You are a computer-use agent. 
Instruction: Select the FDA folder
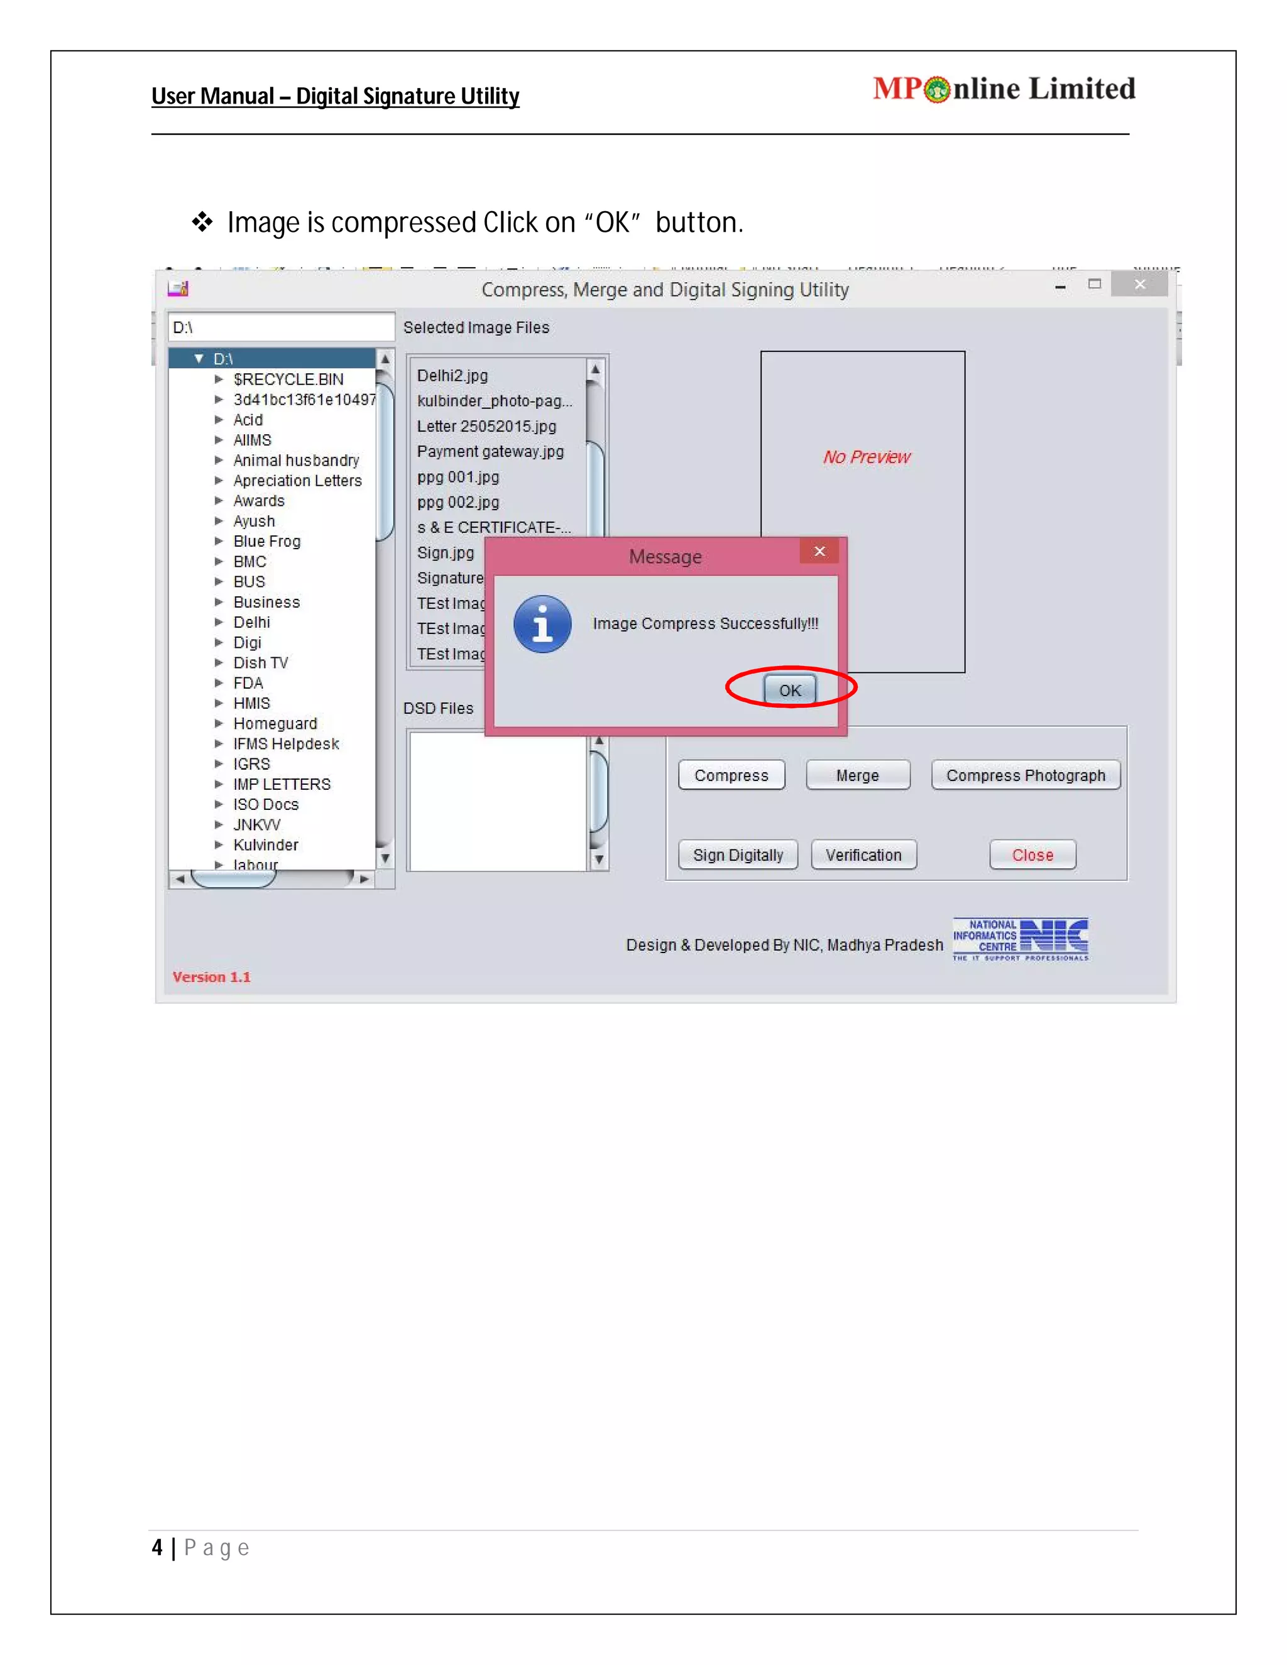248,683
